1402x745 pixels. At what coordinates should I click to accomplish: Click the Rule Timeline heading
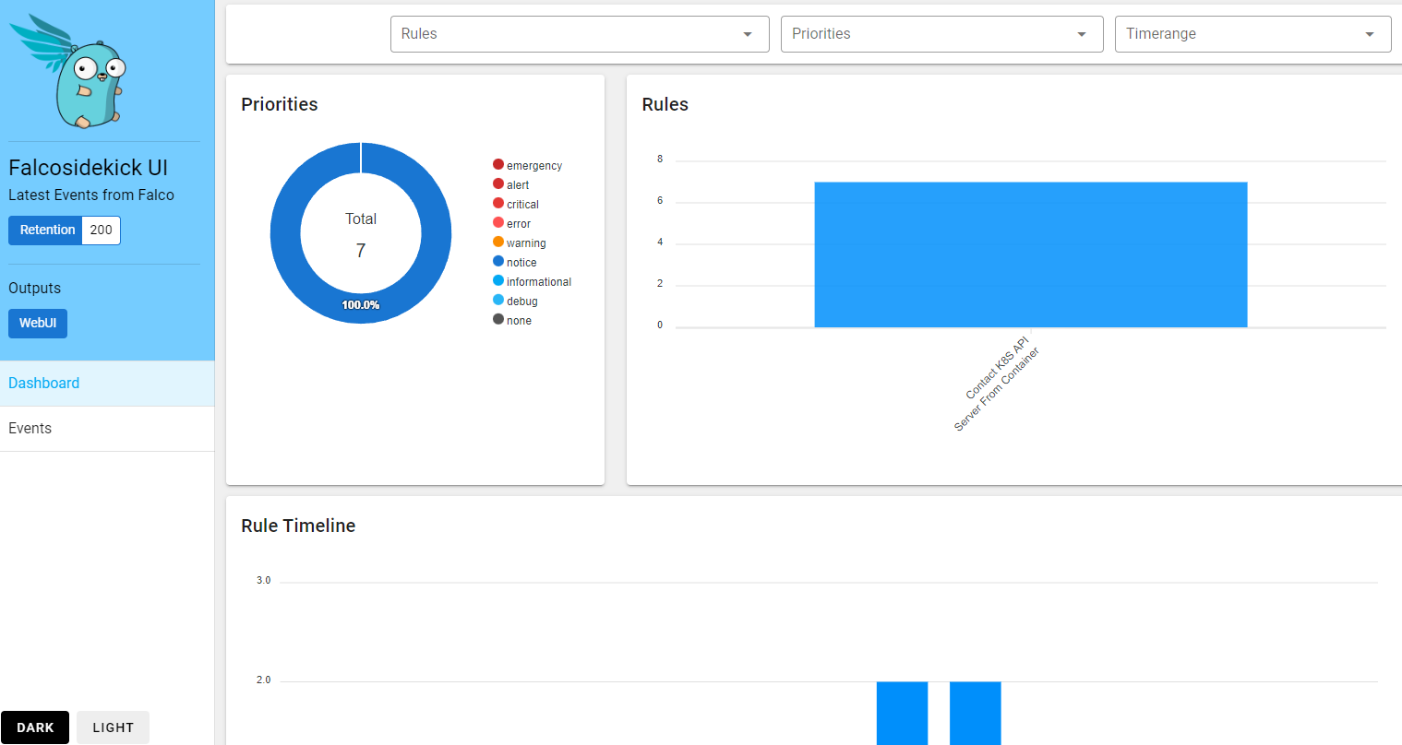[298, 526]
